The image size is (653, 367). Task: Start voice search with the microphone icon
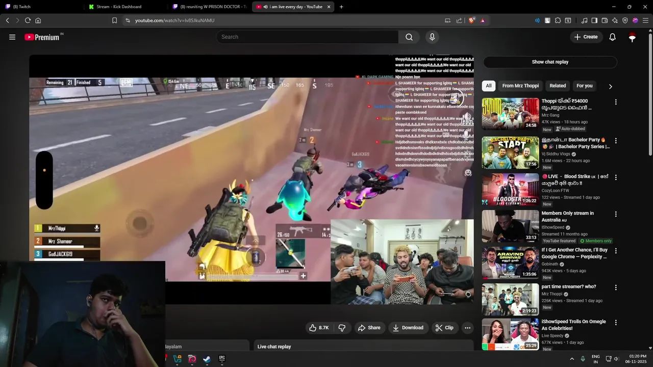pos(432,37)
